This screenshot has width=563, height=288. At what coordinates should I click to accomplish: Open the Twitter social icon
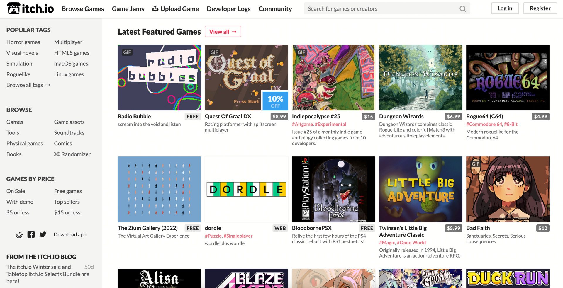coord(43,234)
